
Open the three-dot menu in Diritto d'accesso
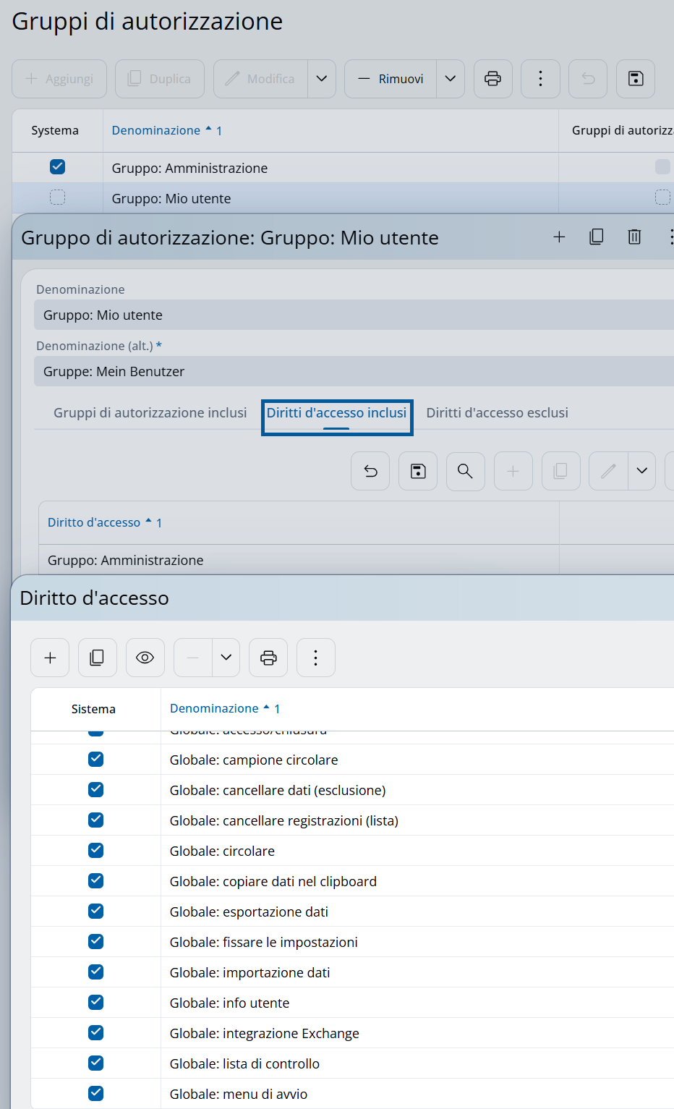coord(316,658)
